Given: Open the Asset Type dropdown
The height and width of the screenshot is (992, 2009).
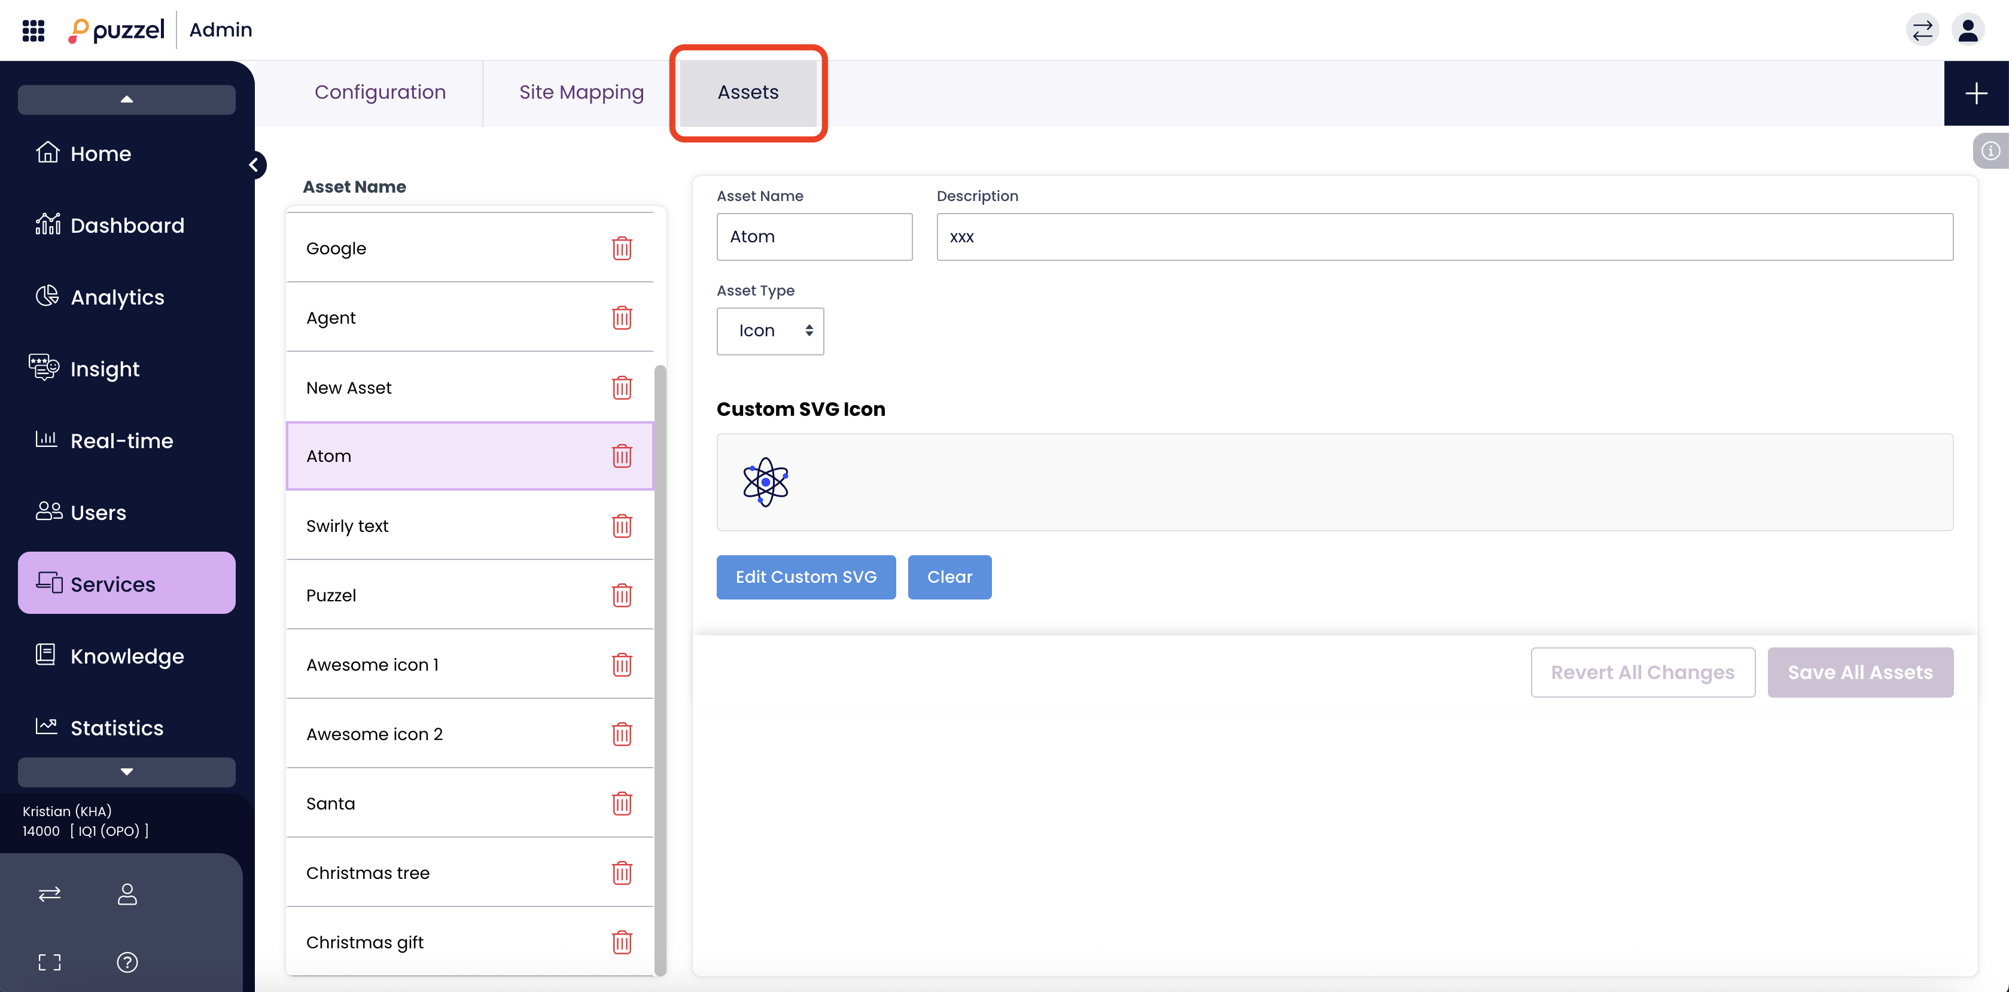Looking at the screenshot, I should point(770,331).
